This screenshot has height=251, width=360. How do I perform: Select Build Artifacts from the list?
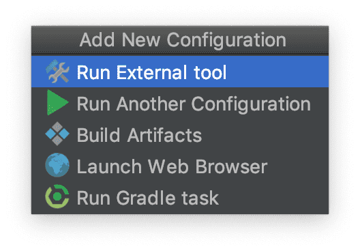tap(180, 134)
